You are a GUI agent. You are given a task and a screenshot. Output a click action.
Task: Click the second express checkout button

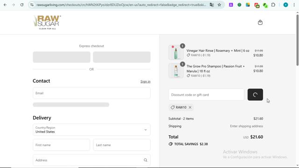tap(121, 57)
